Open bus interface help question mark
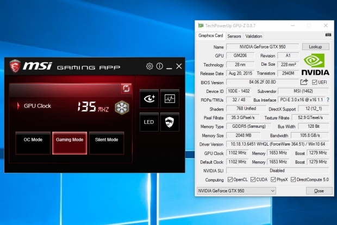Viewport: 337px width, 225px height. [x=328, y=100]
